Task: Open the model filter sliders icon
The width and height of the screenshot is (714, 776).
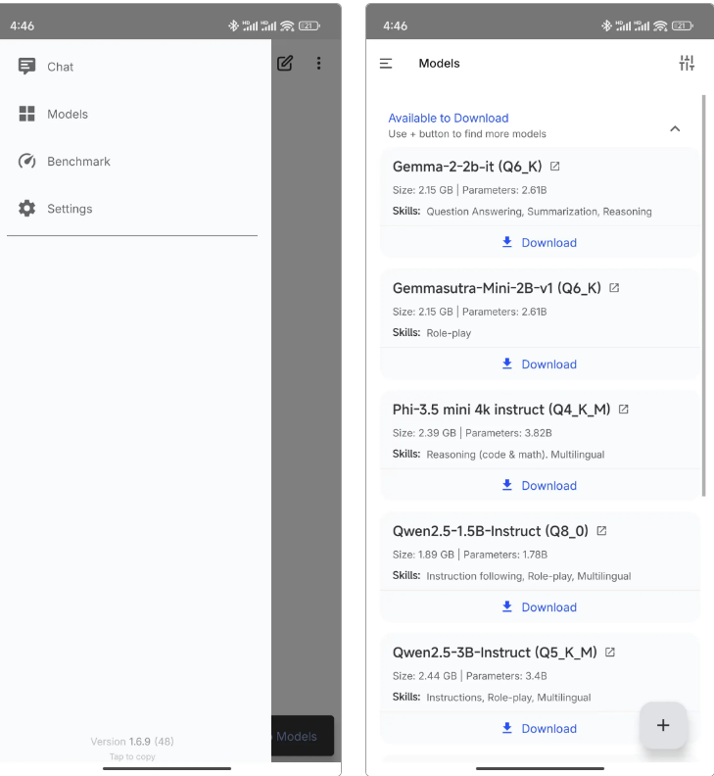Action: (x=687, y=64)
